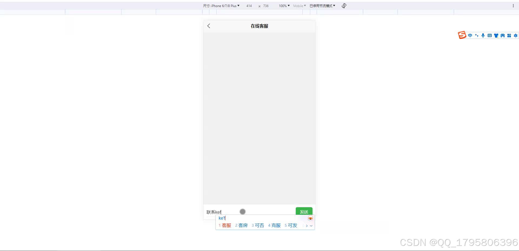
Task: Start voice input with Sogou microphone
Action: click(483, 35)
